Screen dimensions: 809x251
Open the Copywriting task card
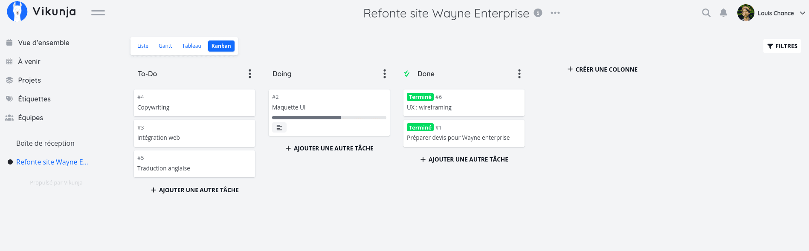click(x=194, y=103)
